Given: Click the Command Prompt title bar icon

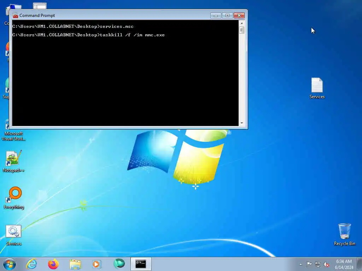Looking at the screenshot, I should [16, 16].
